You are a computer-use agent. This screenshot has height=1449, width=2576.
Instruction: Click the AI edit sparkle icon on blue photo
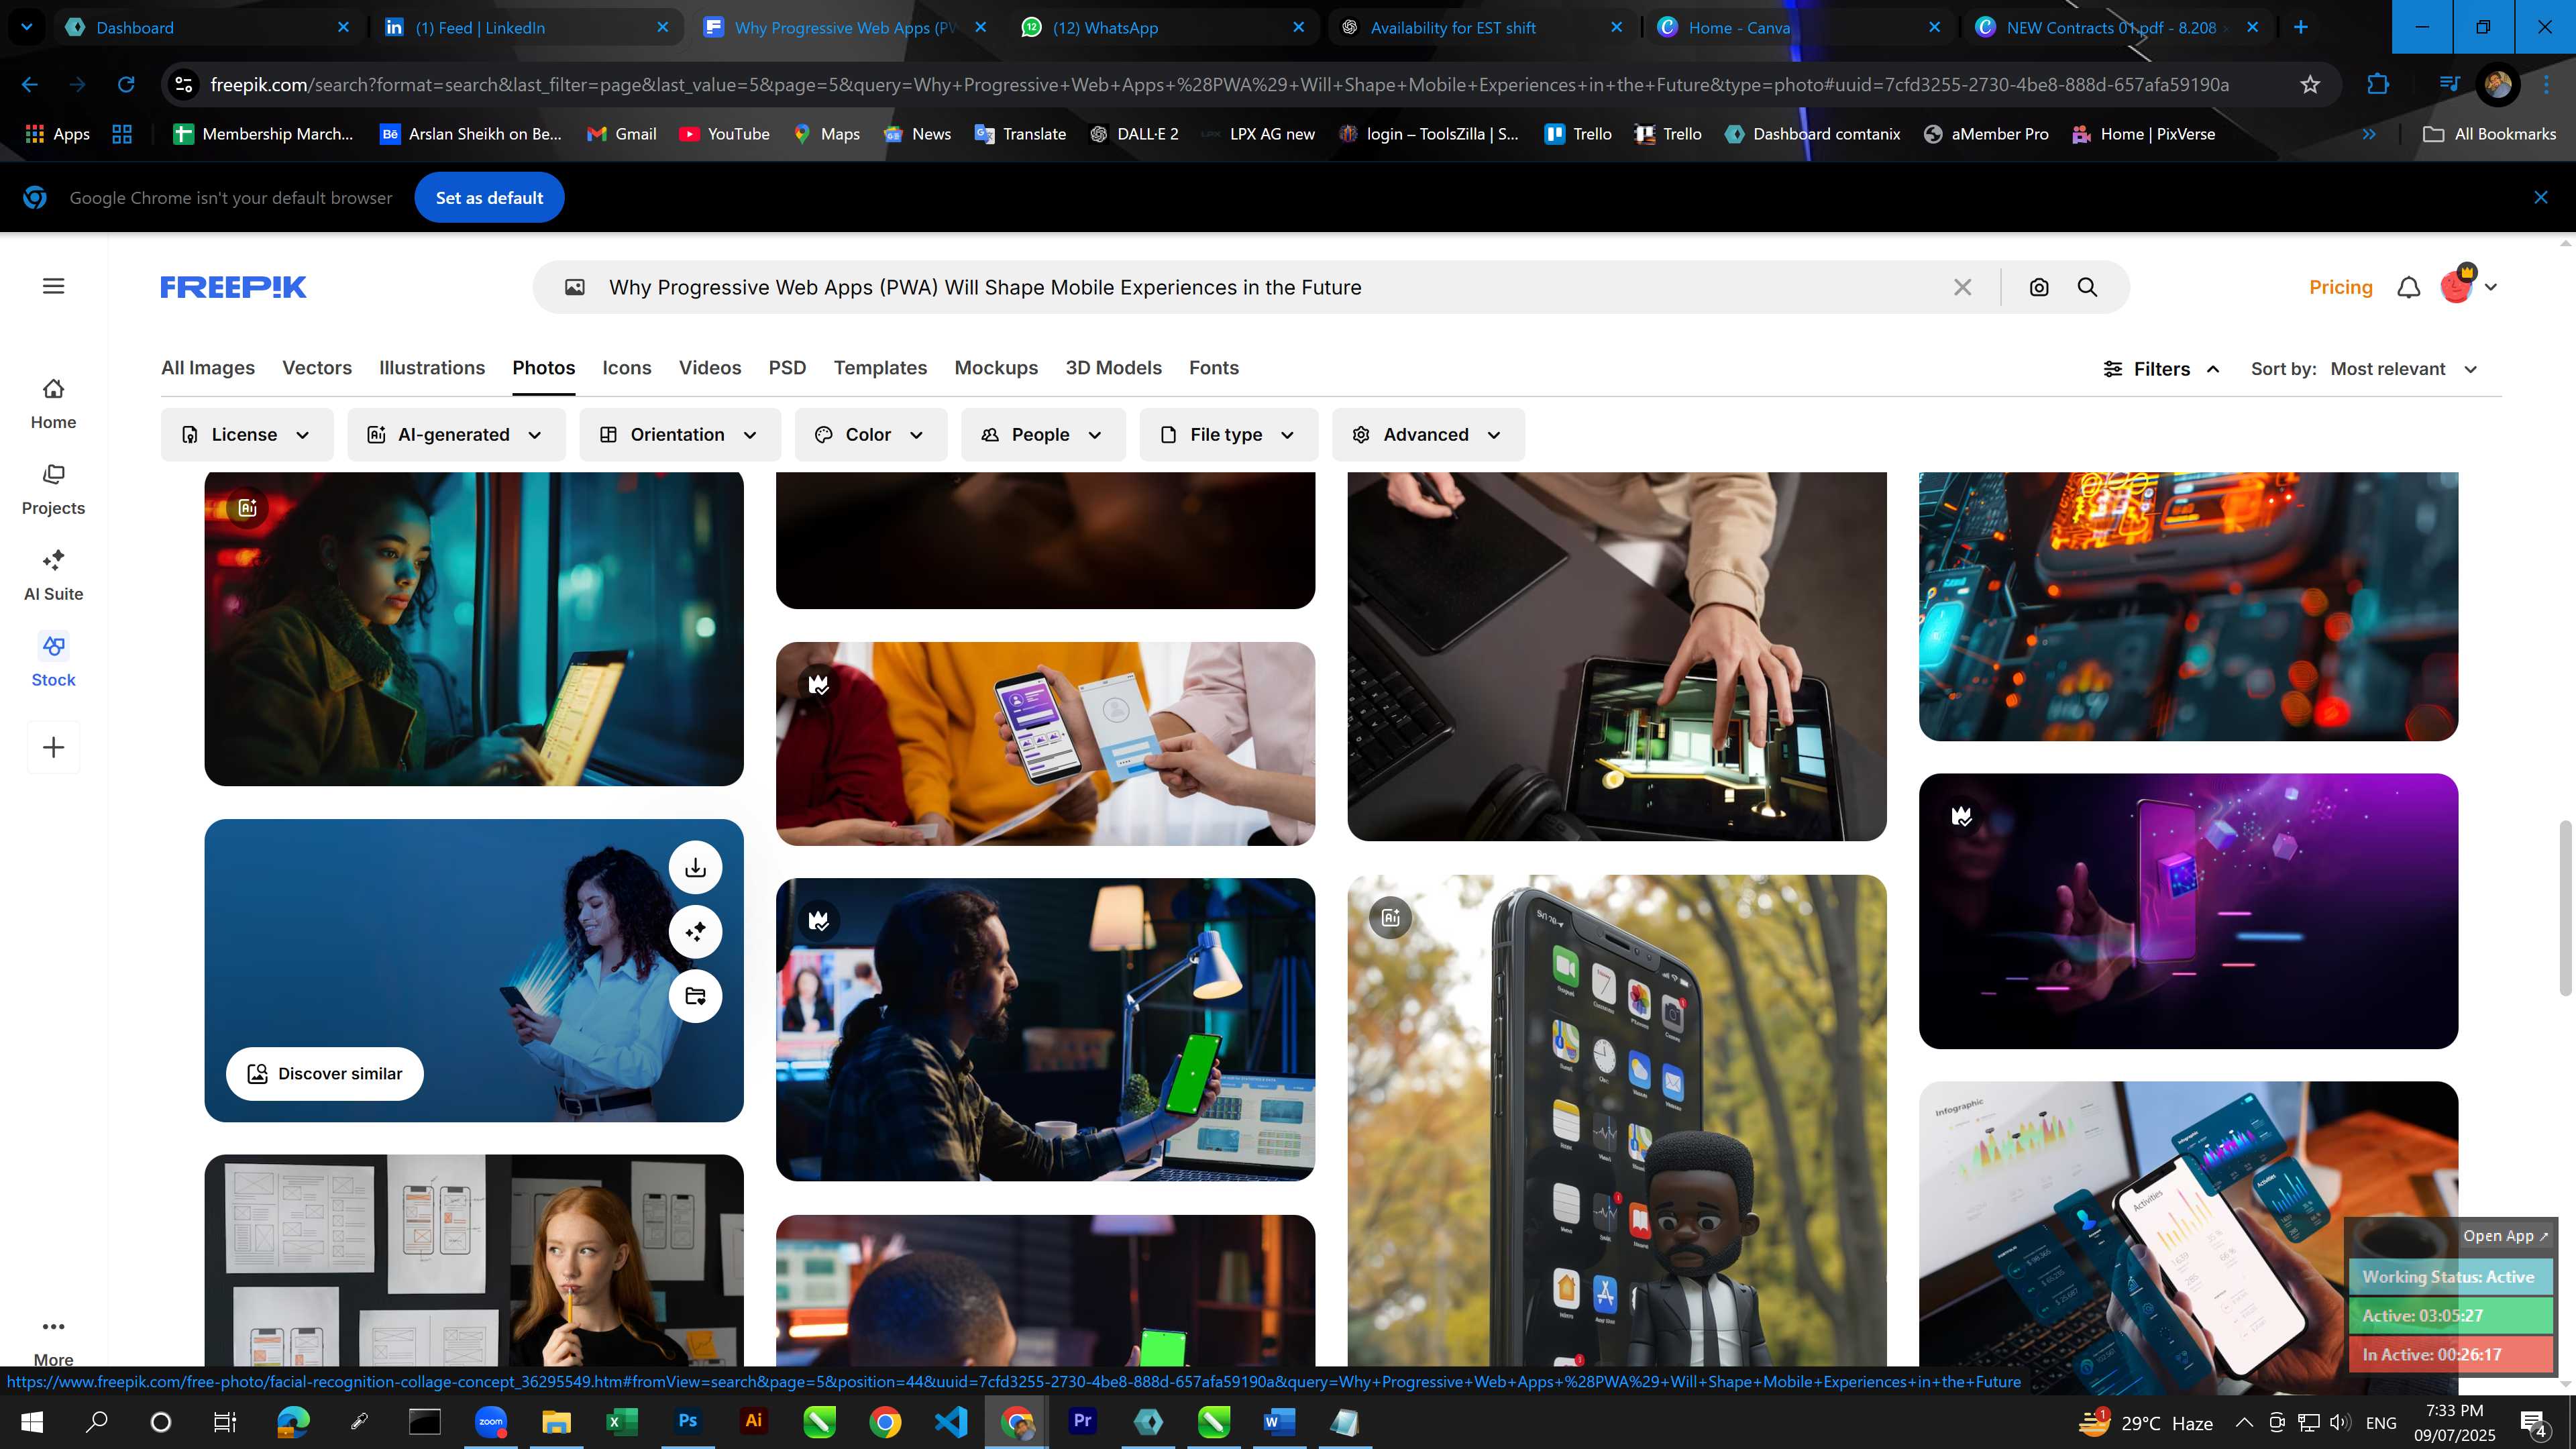pos(695,931)
